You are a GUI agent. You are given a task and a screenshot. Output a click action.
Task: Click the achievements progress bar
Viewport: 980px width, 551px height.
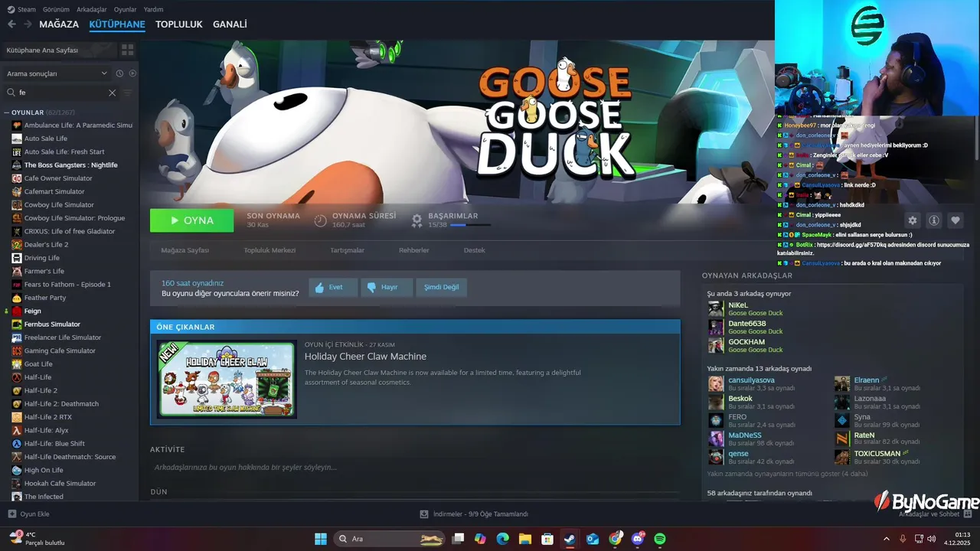pyautogui.click(x=470, y=225)
